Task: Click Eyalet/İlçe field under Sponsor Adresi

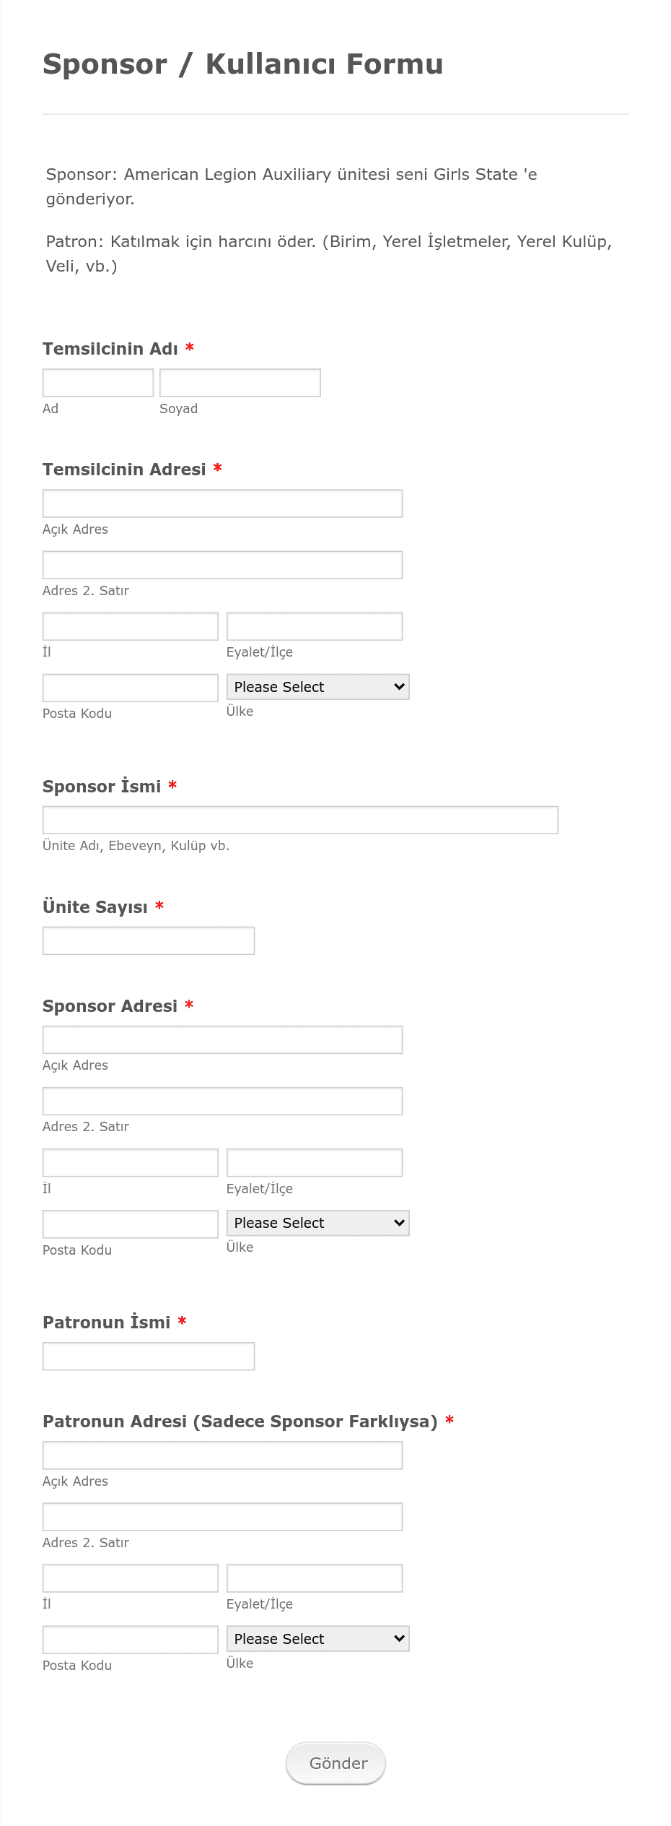Action: point(315,1162)
